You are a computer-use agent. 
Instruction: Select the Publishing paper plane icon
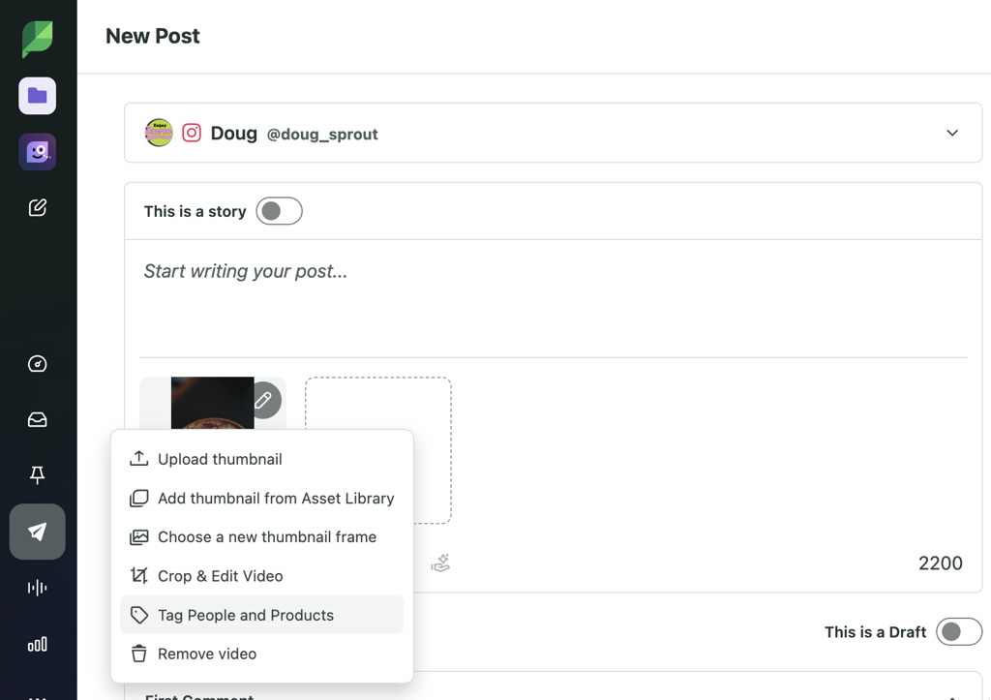point(38,532)
